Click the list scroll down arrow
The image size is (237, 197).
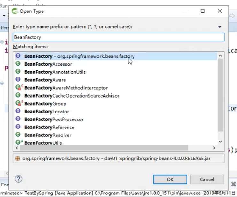point(220,142)
